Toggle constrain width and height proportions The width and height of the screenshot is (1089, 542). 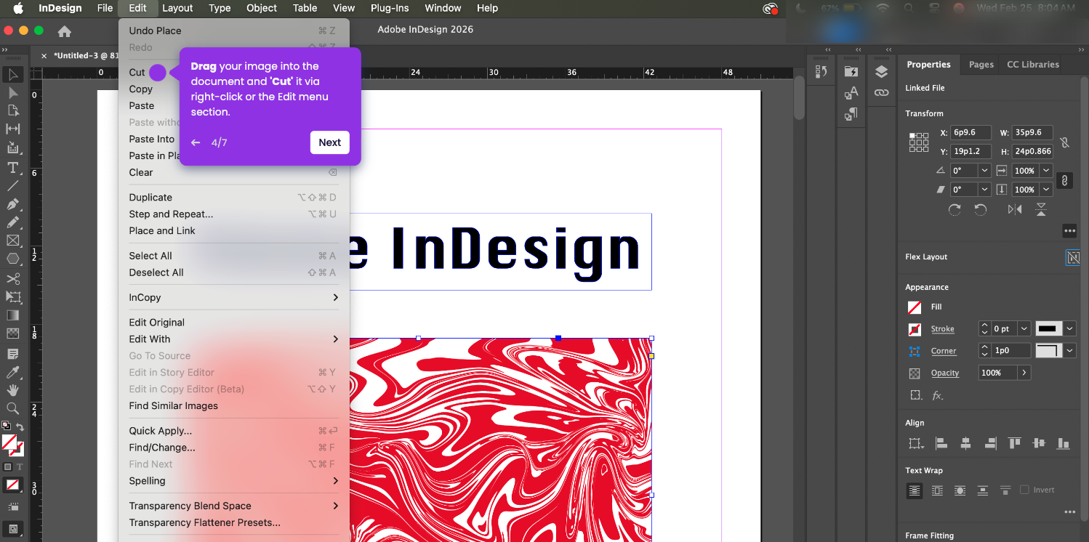pyautogui.click(x=1064, y=142)
